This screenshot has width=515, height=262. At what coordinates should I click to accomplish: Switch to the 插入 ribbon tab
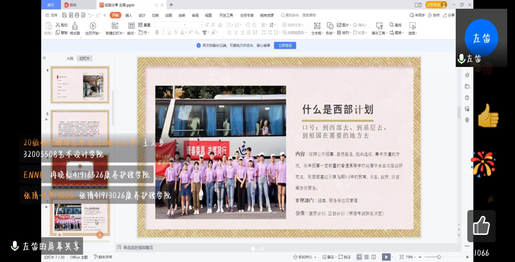click(129, 15)
